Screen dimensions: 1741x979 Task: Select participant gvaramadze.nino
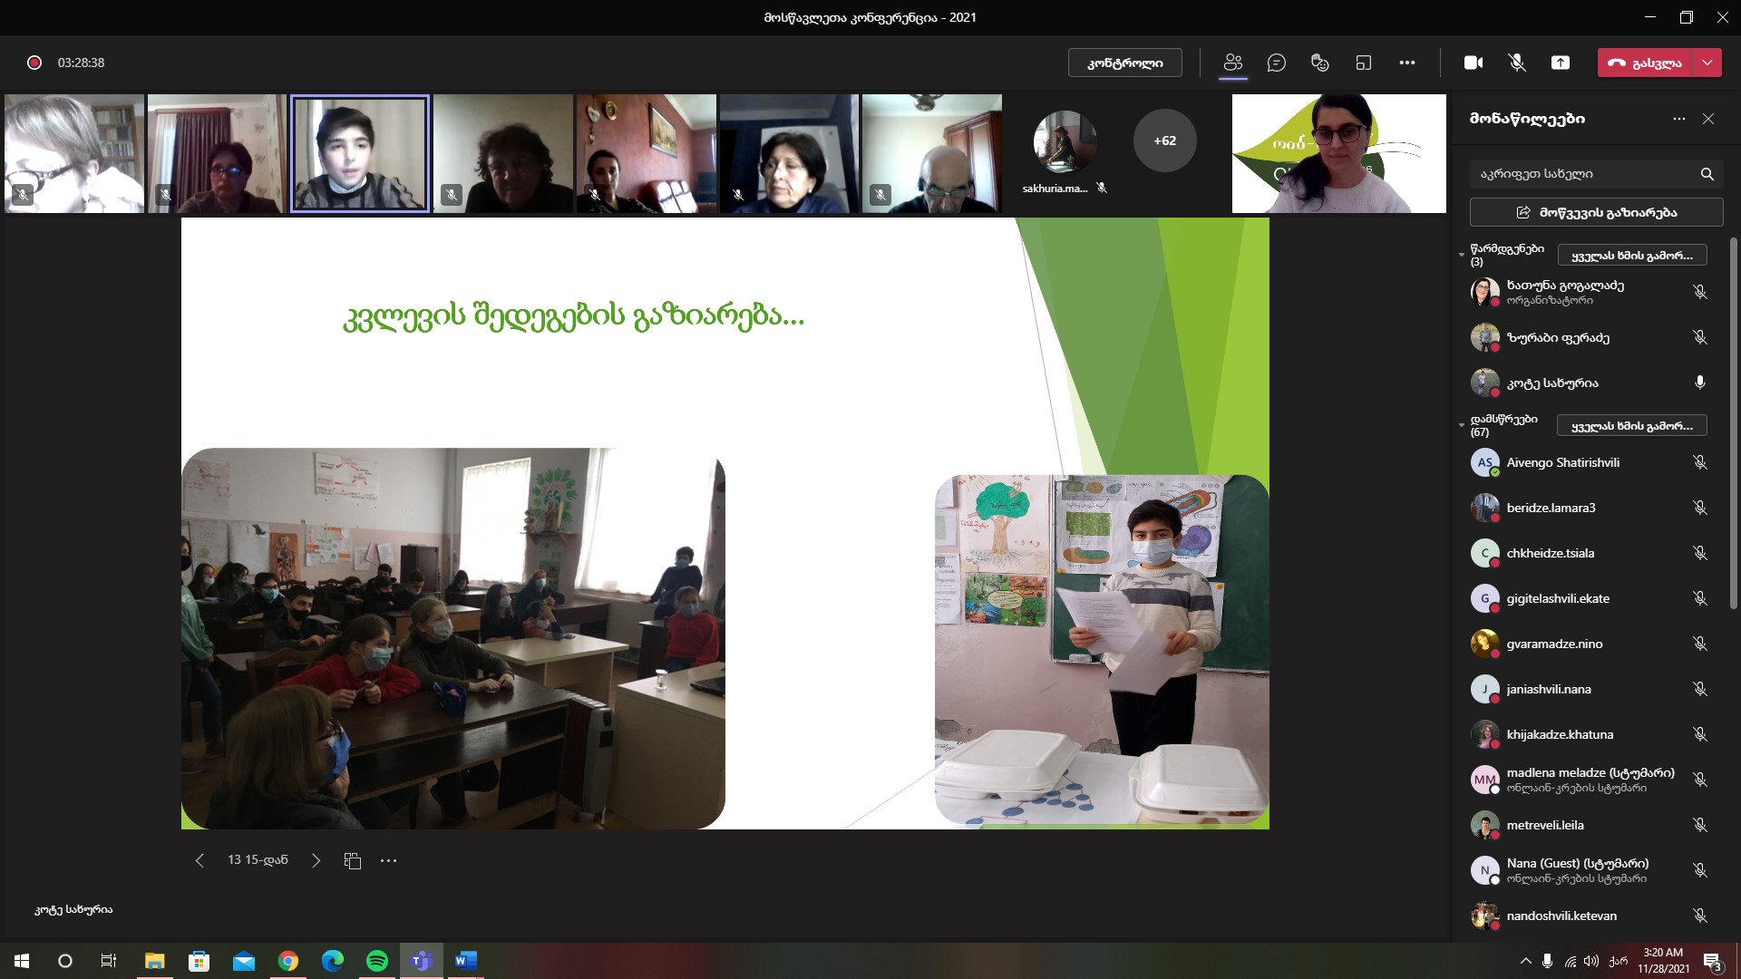tap(1589, 644)
